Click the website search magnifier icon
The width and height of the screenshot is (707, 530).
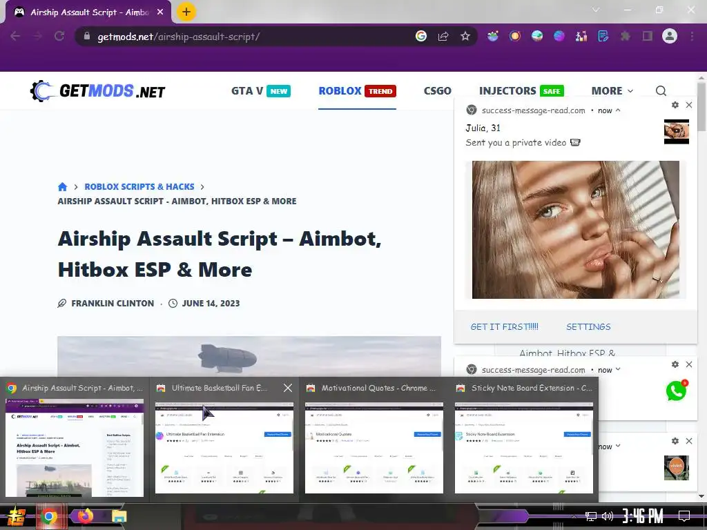click(661, 91)
